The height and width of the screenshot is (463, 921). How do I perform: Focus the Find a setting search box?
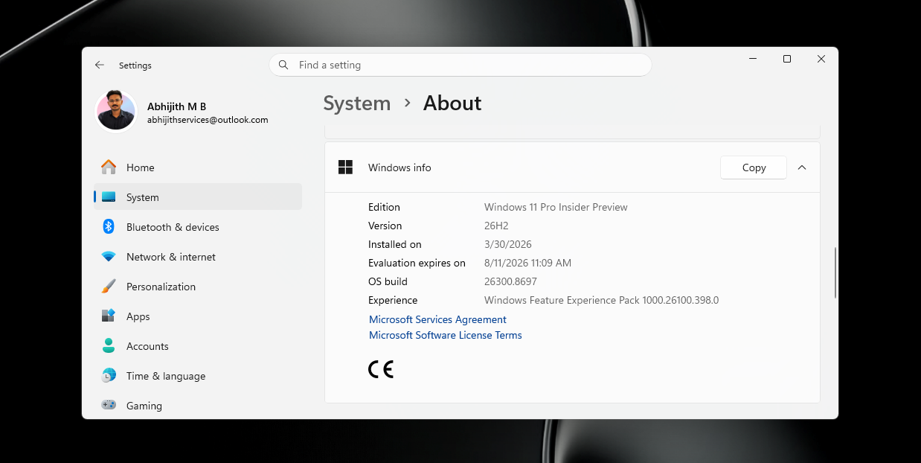point(460,65)
